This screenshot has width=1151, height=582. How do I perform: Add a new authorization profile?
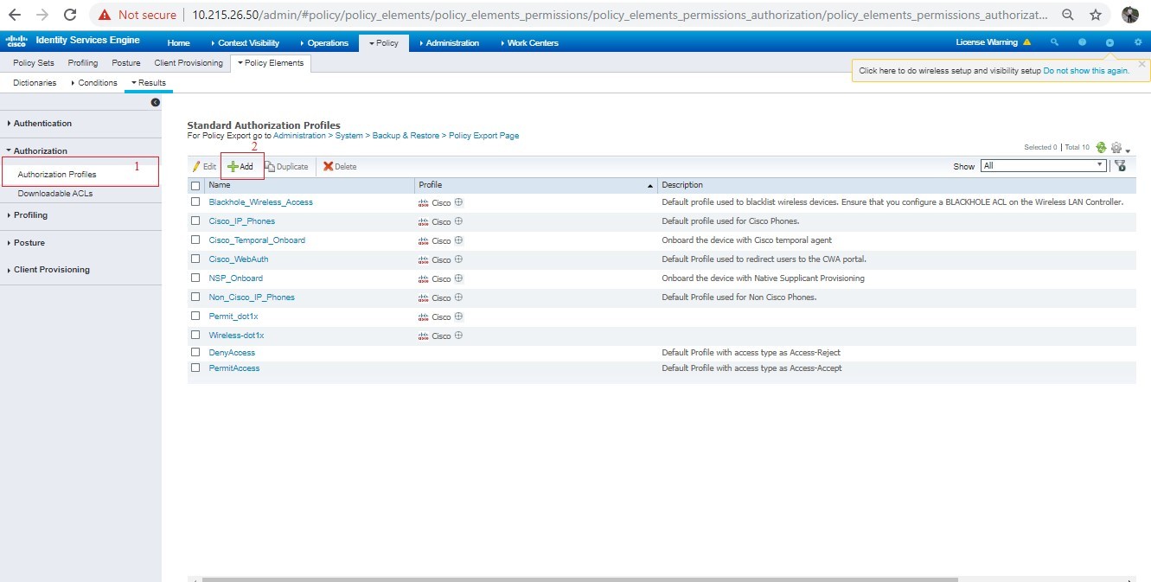240,166
